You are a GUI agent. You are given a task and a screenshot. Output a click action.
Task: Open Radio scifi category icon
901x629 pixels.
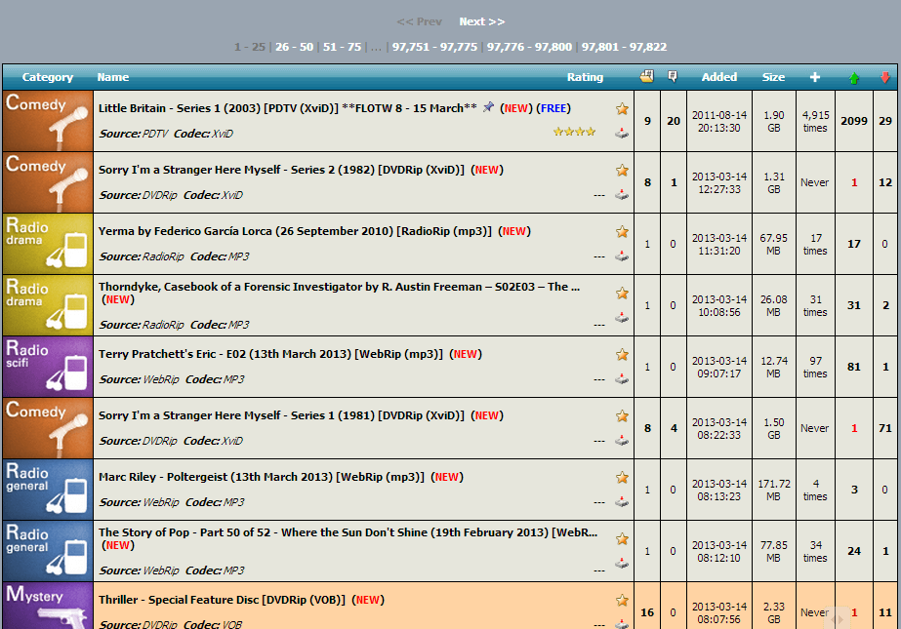click(48, 366)
